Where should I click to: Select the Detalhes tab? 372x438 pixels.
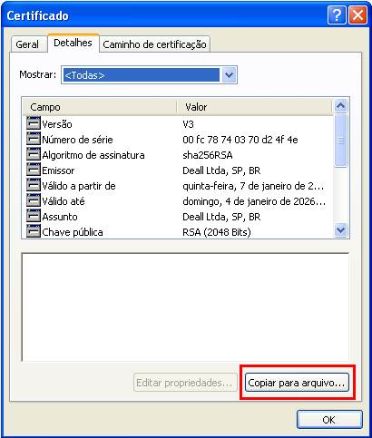click(x=73, y=43)
